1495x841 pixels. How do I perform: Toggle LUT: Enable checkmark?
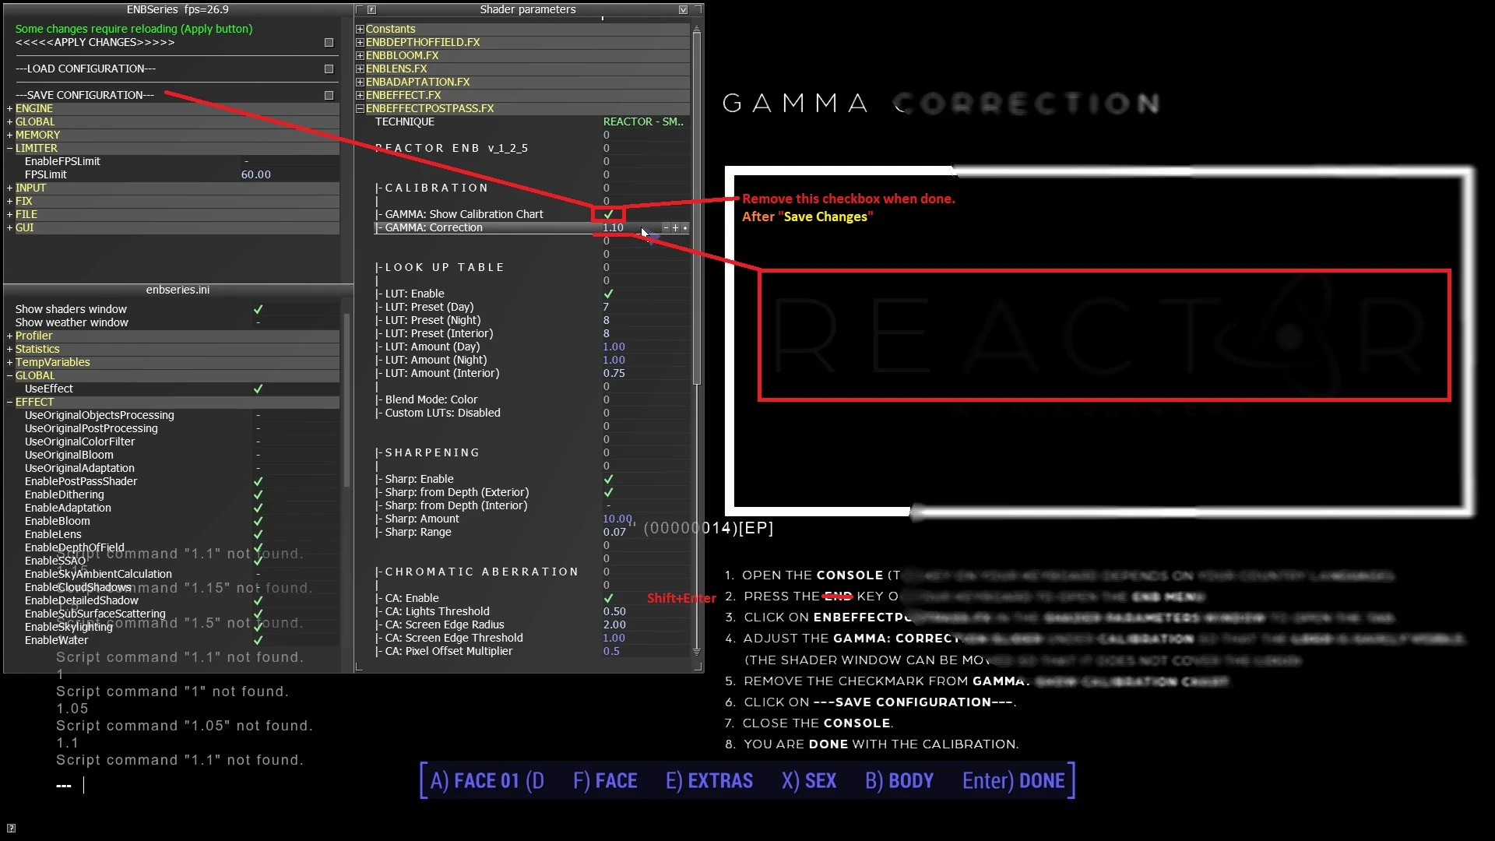[608, 294]
